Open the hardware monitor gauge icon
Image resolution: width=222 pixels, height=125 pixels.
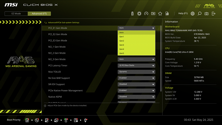[x=146, y=13]
